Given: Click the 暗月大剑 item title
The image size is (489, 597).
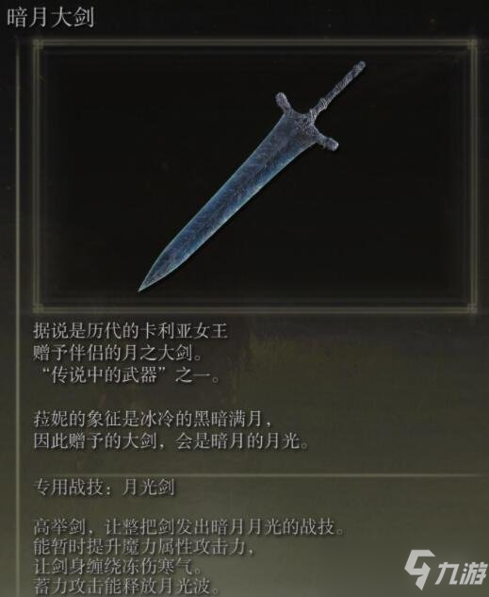Looking at the screenshot, I should pyautogui.click(x=51, y=17).
